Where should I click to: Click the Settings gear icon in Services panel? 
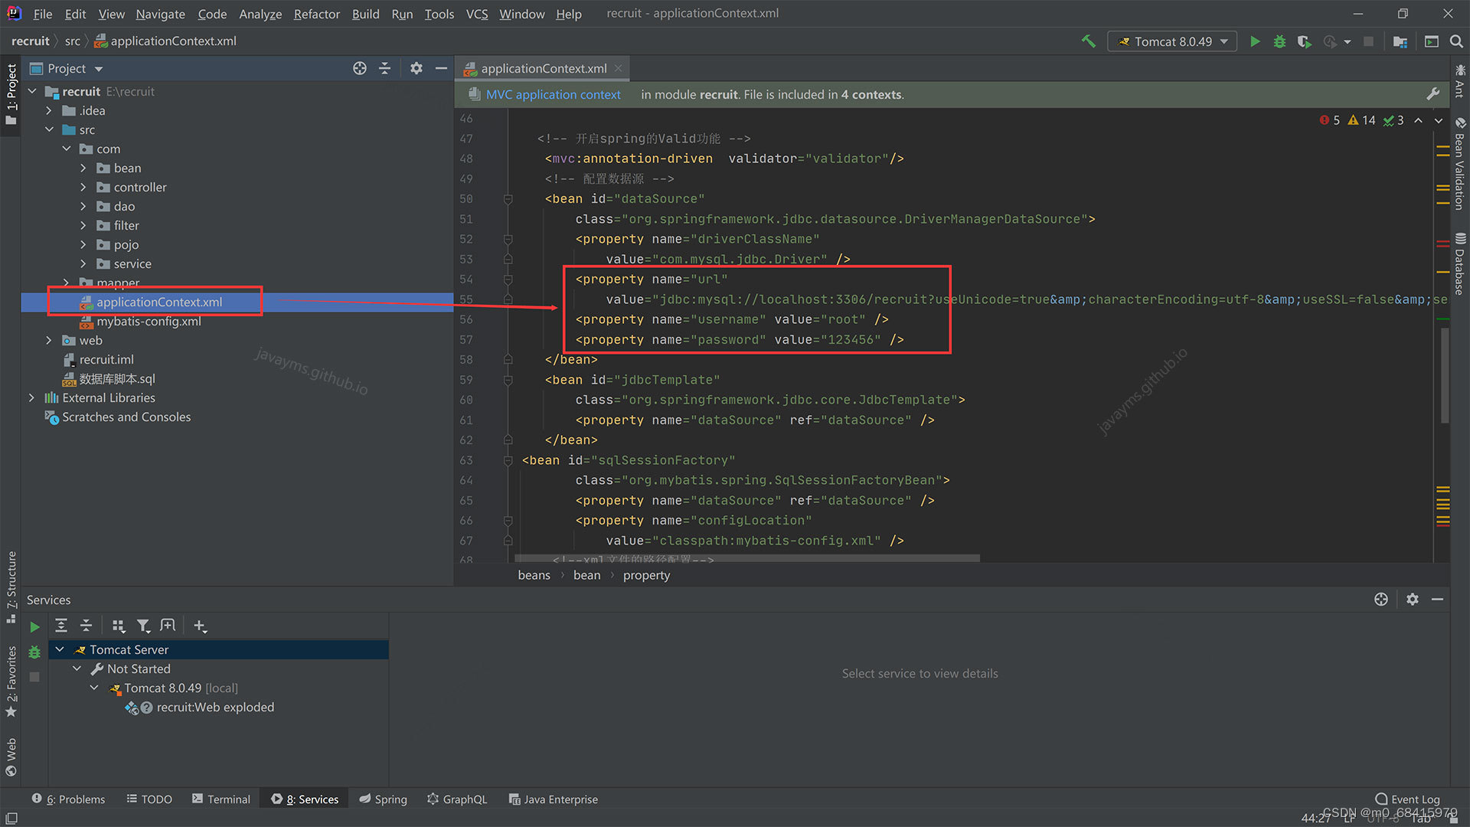(1413, 599)
